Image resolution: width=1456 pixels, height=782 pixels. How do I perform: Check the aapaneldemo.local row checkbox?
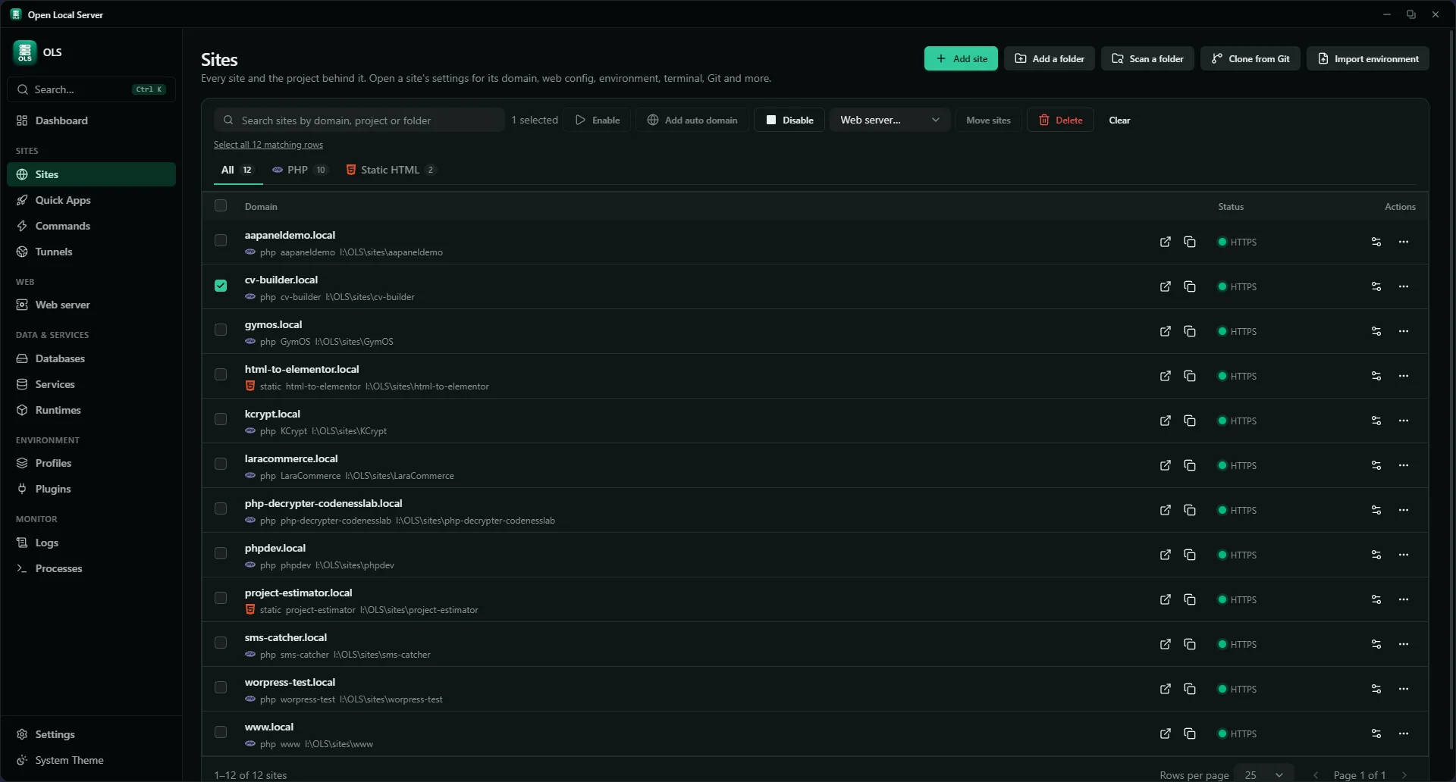pos(221,240)
